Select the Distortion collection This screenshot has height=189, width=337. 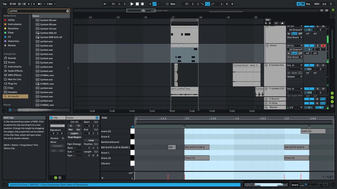pyautogui.click(x=13, y=41)
